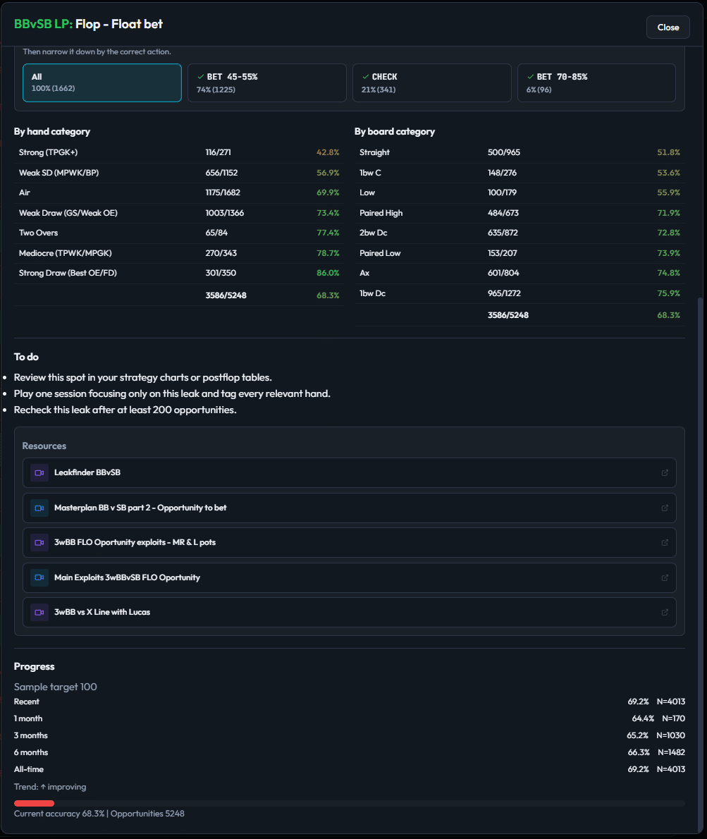Close the Flop - Float bet dialog
707x839 pixels.
pyautogui.click(x=668, y=27)
